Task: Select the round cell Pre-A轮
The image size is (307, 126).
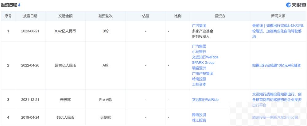Action: point(106,100)
